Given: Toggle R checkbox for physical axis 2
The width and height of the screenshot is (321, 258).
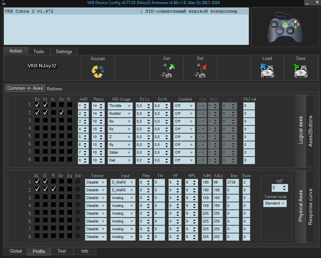Looking at the screenshot, I should point(53,189).
